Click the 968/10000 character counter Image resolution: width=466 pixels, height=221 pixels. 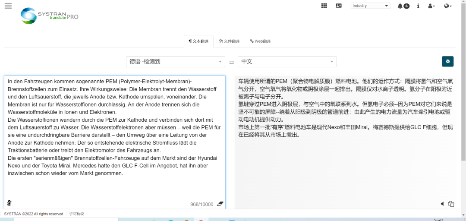(x=202, y=204)
